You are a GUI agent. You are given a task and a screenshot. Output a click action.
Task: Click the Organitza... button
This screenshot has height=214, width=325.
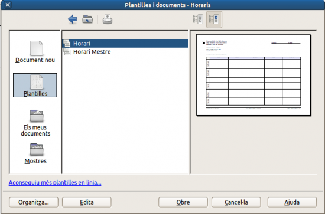click(34, 202)
